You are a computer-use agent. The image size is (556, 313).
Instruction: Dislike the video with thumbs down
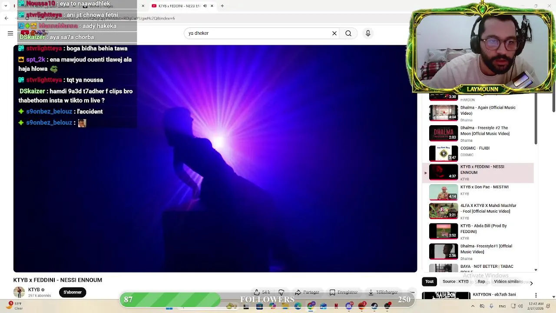tap(281, 292)
